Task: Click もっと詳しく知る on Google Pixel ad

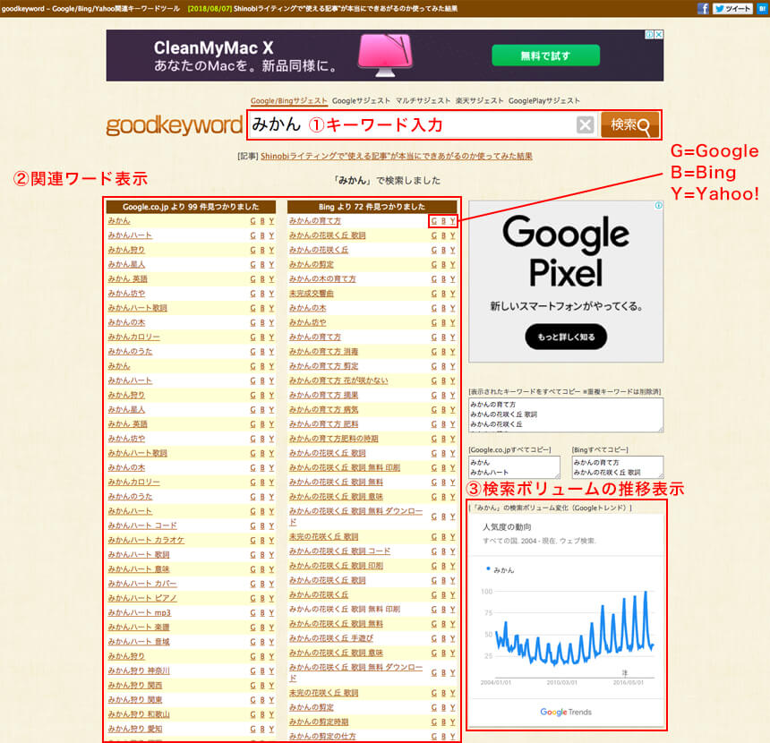Action: pyautogui.click(x=566, y=337)
